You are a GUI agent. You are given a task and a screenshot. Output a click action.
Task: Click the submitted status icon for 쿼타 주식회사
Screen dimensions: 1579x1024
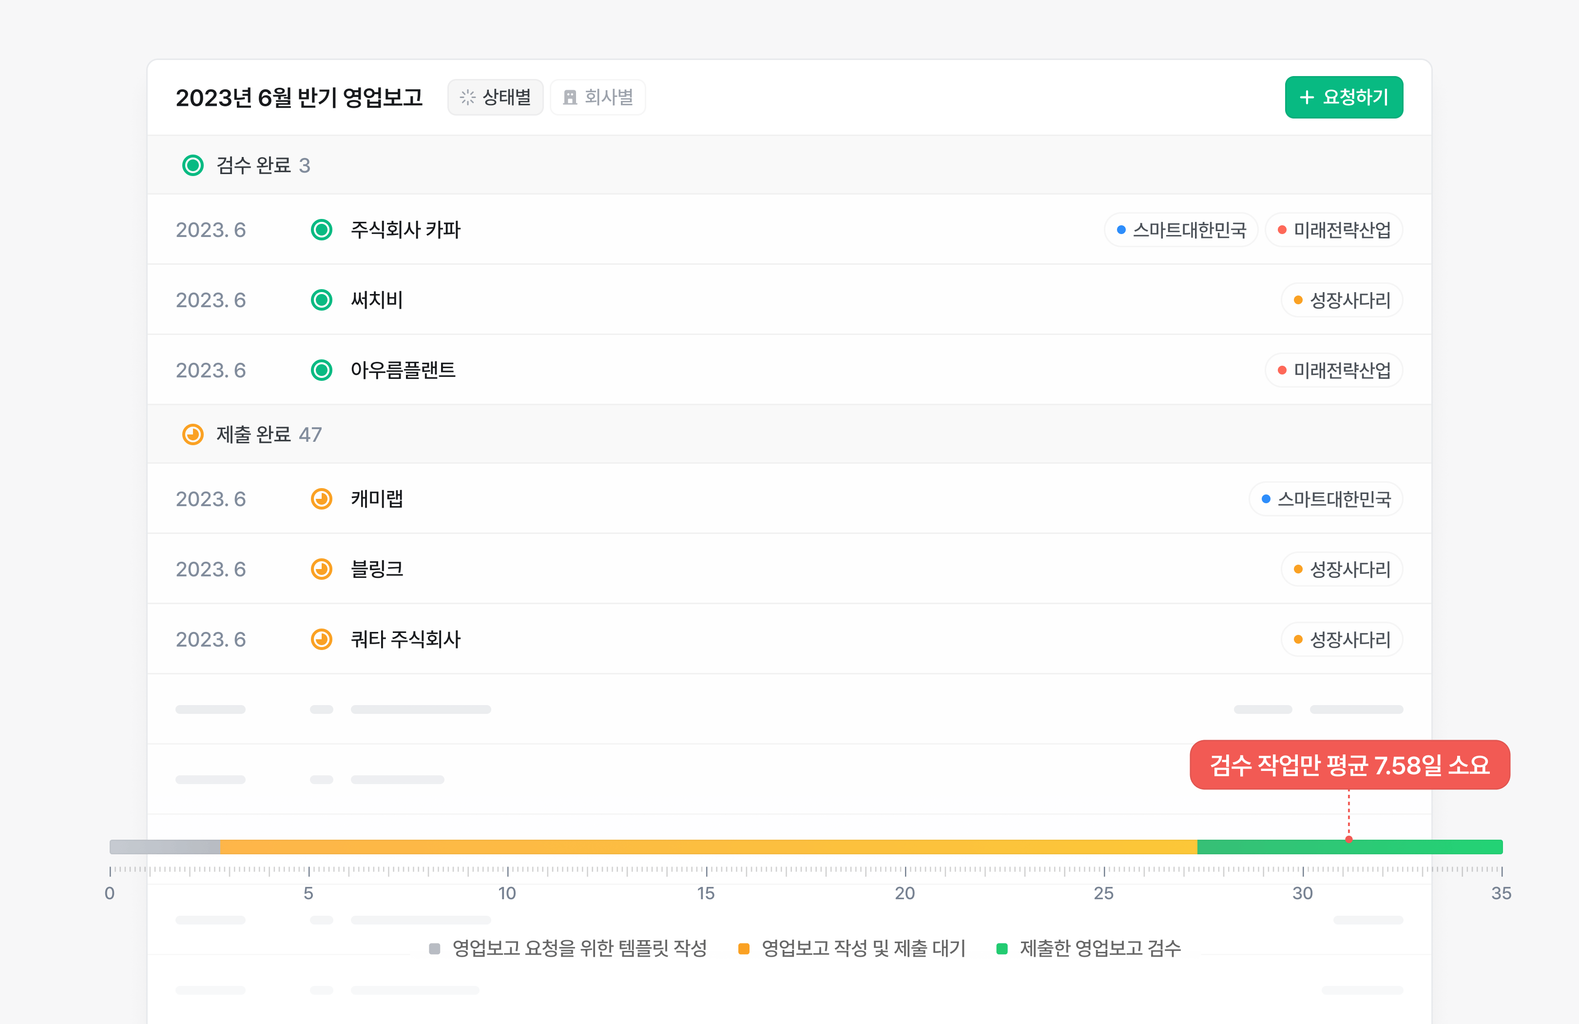coord(321,639)
